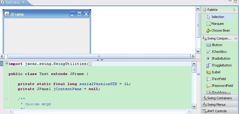Click the design view scroll up arrow
The image size is (239, 114).
click(198, 9)
